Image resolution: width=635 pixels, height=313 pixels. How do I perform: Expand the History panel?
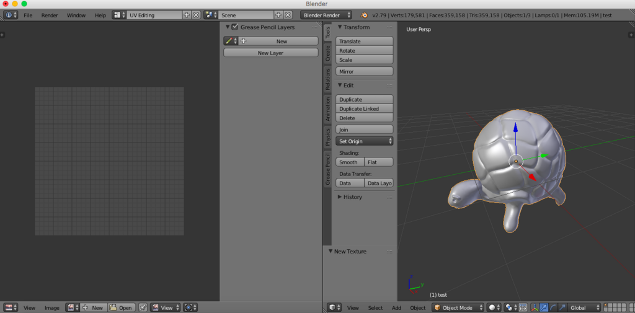tap(340, 197)
